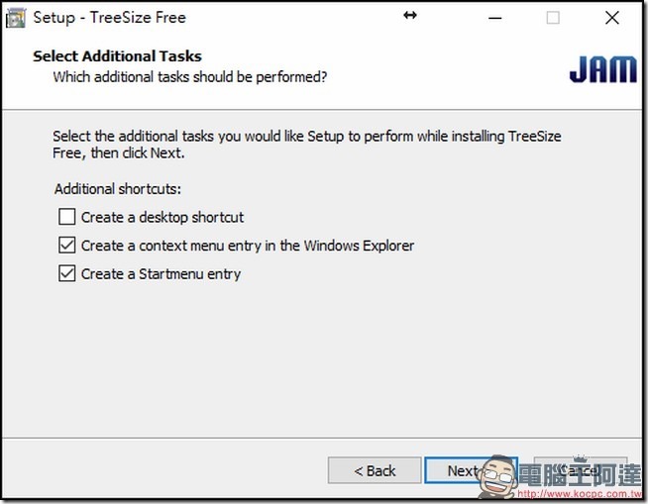Click the grayed-out maximize button
Image resolution: width=648 pixels, height=504 pixels.
pos(553,17)
